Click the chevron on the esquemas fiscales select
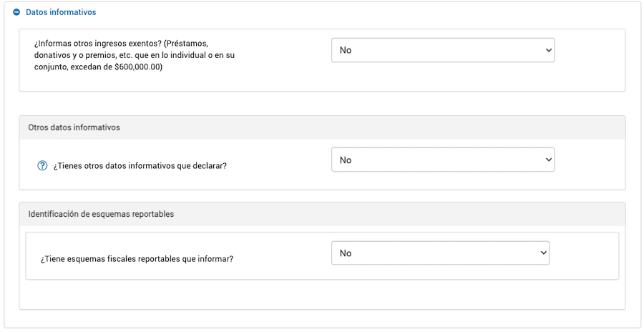This screenshot has width=644, height=332. [543, 253]
